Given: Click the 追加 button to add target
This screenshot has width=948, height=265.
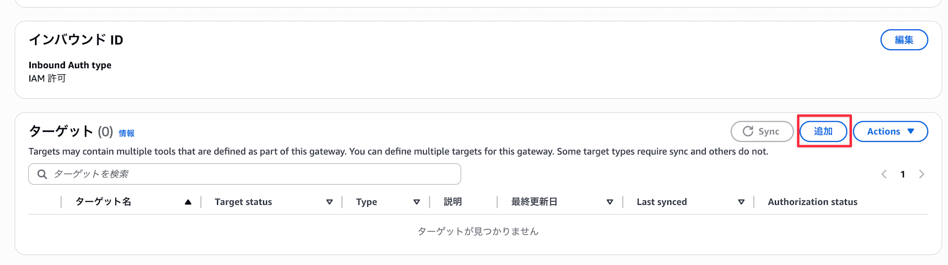Looking at the screenshot, I should pyautogui.click(x=823, y=132).
